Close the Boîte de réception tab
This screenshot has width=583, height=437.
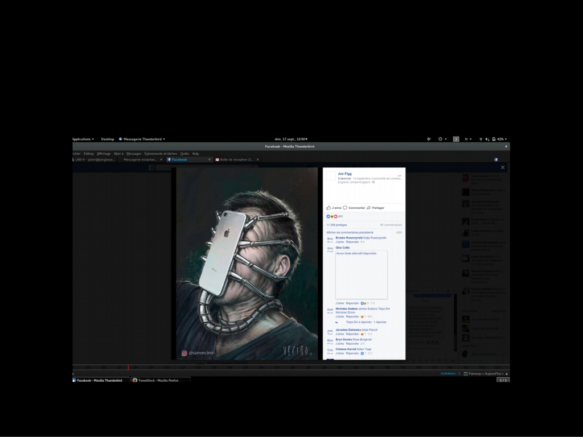(x=258, y=159)
